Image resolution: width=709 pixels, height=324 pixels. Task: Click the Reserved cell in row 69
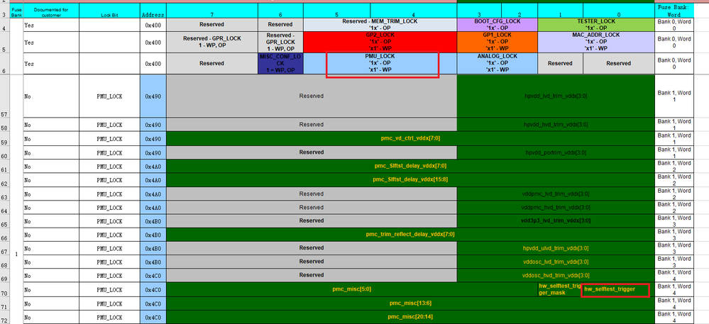(312, 276)
